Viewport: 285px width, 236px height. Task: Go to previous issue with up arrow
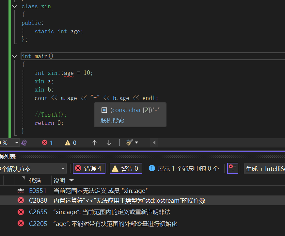tap(94, 143)
